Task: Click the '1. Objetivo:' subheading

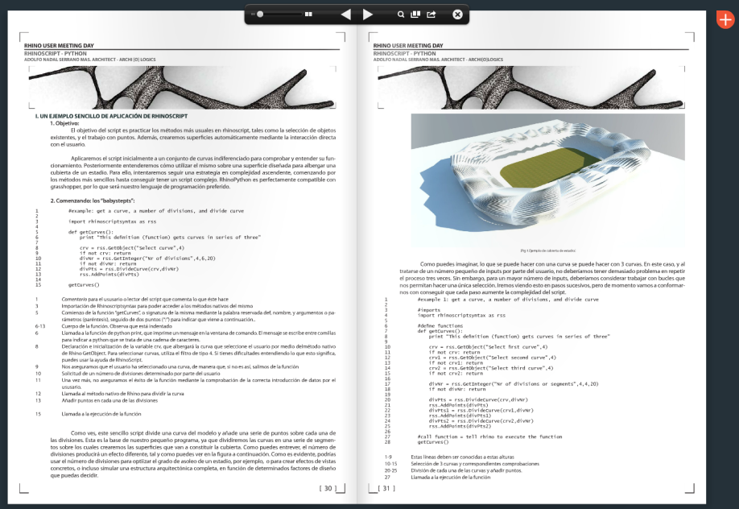Action: click(64, 123)
